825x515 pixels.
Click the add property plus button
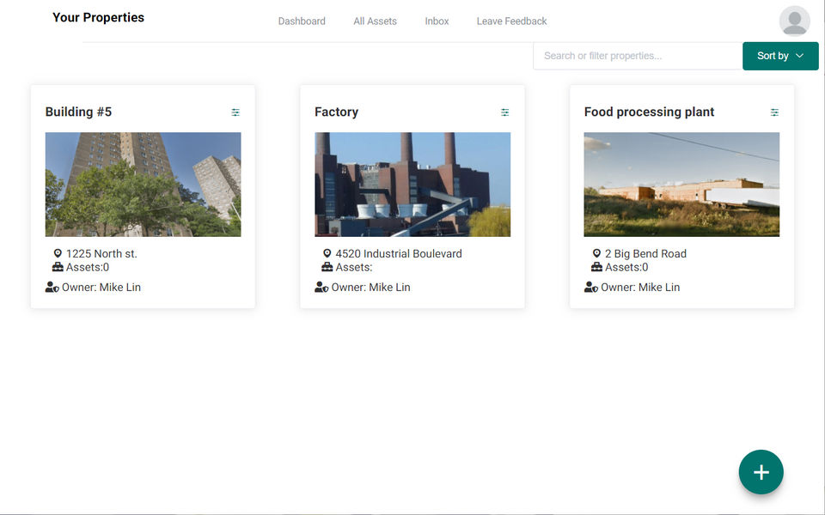761,472
